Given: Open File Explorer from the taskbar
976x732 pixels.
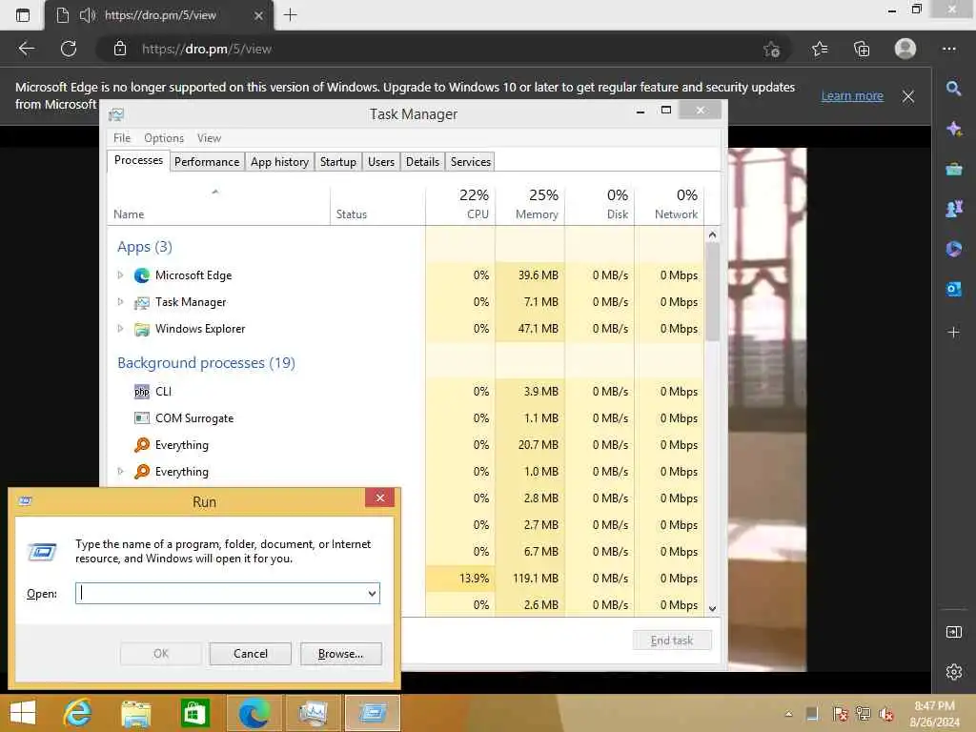Looking at the screenshot, I should (135, 713).
